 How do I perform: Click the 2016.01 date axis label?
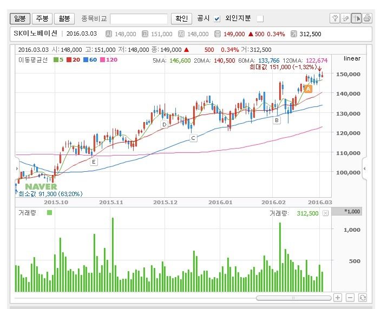click(x=220, y=202)
